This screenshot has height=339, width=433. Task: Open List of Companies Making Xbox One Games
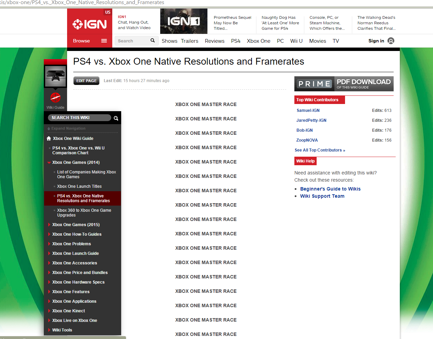(x=87, y=174)
